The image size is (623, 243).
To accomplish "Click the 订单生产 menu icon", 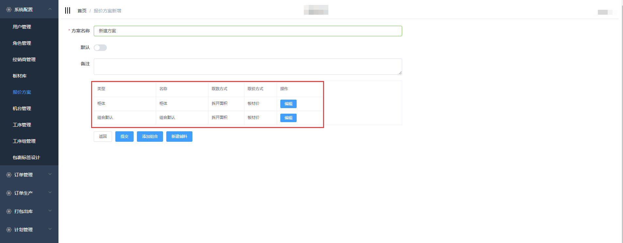I will (x=9, y=193).
